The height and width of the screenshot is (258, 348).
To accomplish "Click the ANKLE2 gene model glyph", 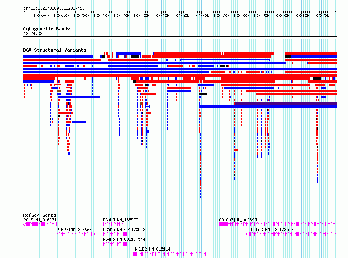I will (x=169, y=254).
